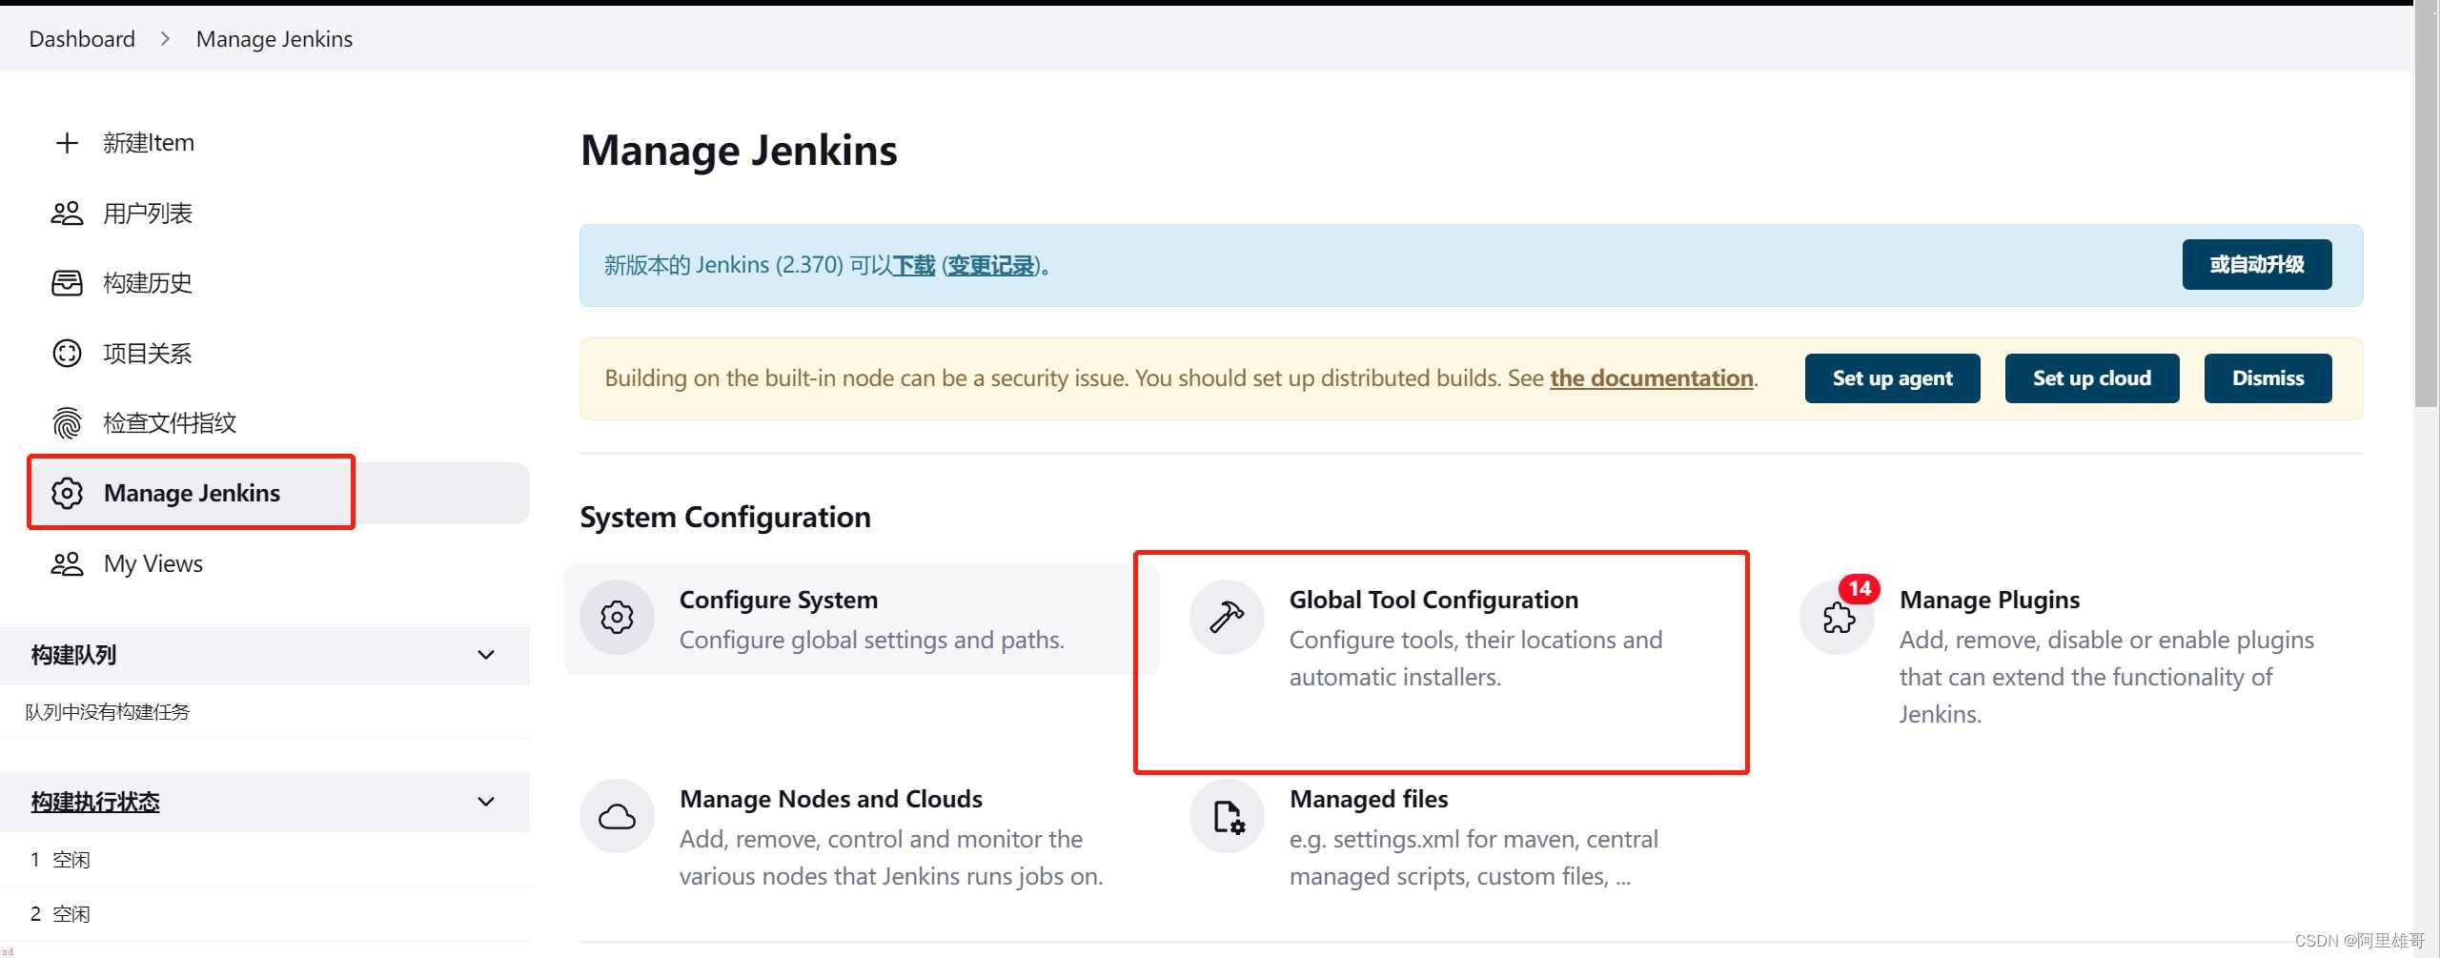Click the gear icon beside Manage Jenkins sidebar item

coord(67,493)
